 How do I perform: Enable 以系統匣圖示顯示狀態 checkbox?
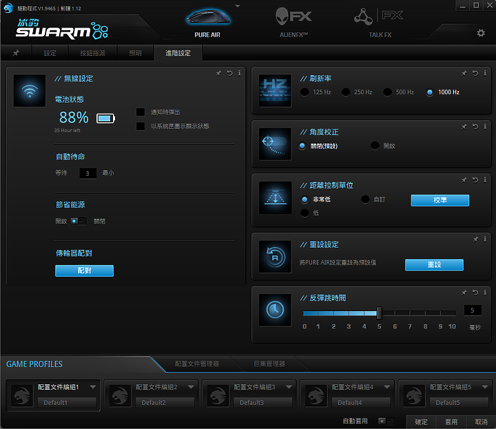pyautogui.click(x=141, y=126)
